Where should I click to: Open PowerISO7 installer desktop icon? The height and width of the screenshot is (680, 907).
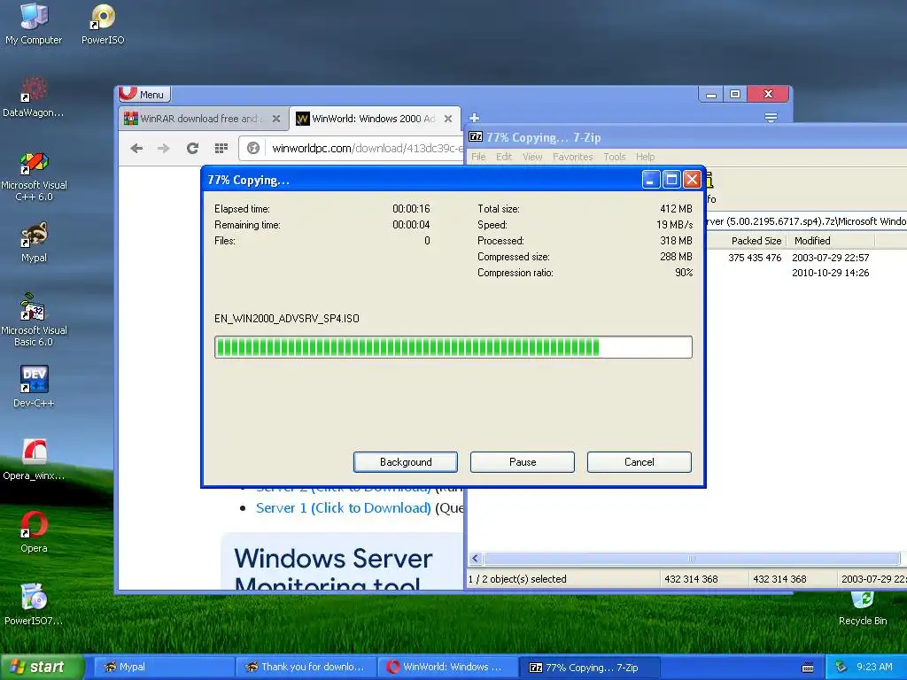(34, 605)
